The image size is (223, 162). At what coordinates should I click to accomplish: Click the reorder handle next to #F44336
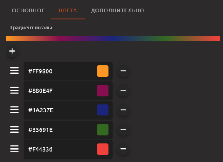coord(14,149)
